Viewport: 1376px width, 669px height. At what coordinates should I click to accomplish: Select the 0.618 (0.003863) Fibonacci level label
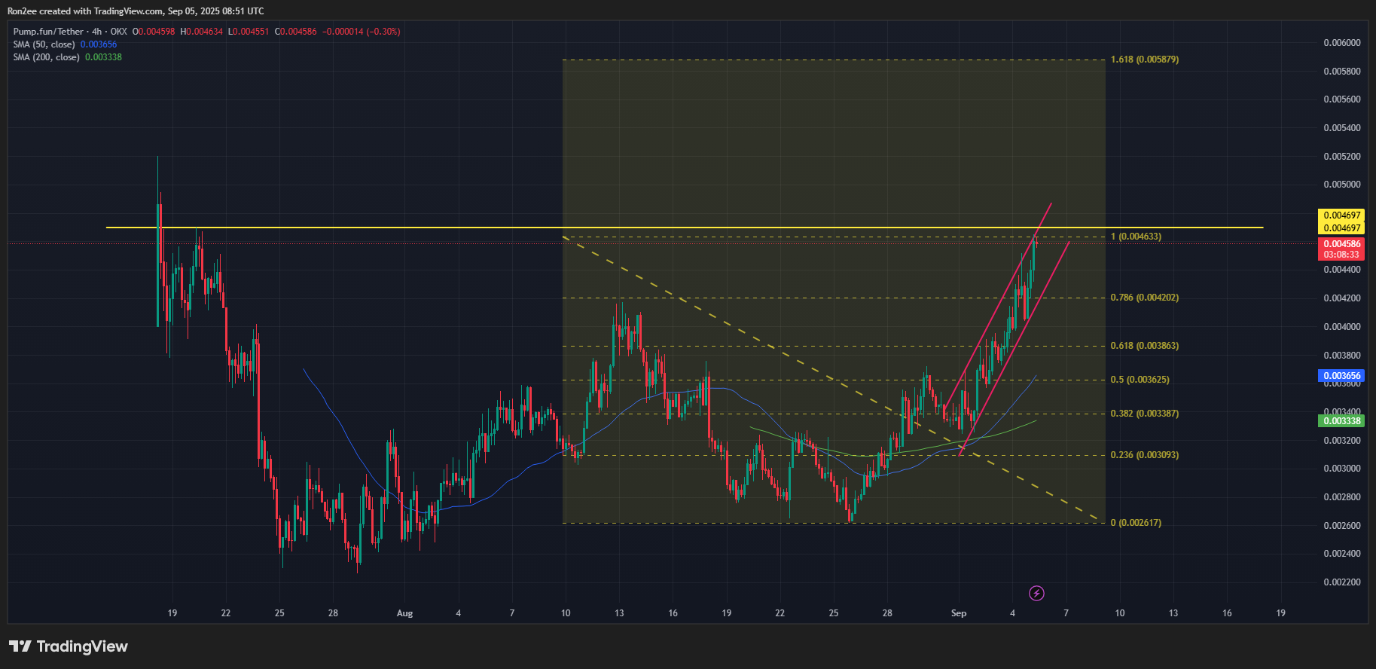pos(1144,346)
